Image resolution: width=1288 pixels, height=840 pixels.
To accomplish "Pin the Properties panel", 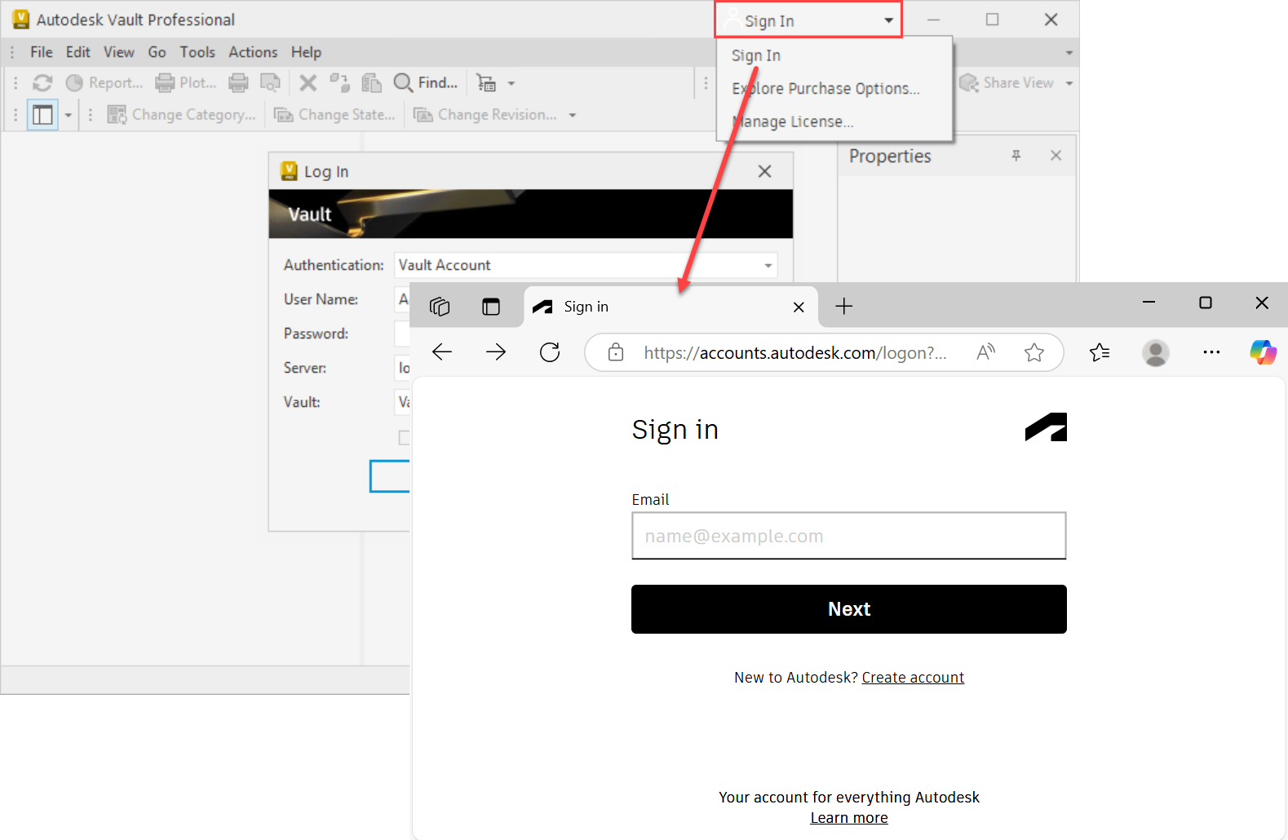I will [1016, 155].
